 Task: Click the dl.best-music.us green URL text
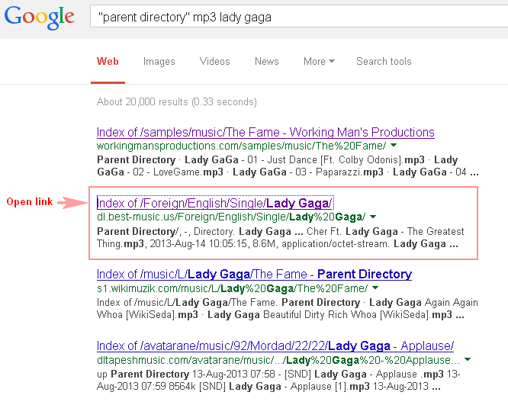[231, 217]
